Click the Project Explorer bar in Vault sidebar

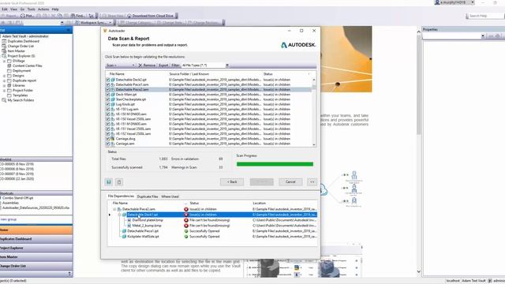tap(36, 248)
